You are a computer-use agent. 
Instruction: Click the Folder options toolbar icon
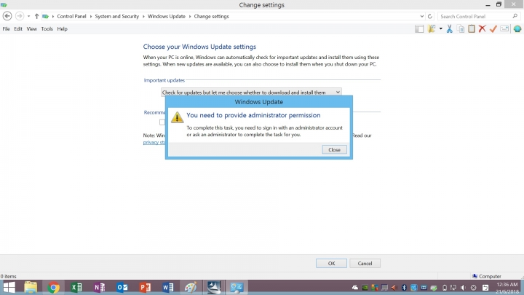click(x=432, y=28)
